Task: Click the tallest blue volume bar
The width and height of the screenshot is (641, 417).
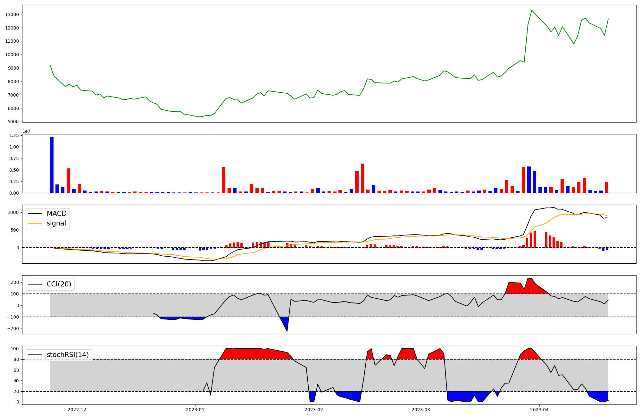Action: [x=52, y=165]
